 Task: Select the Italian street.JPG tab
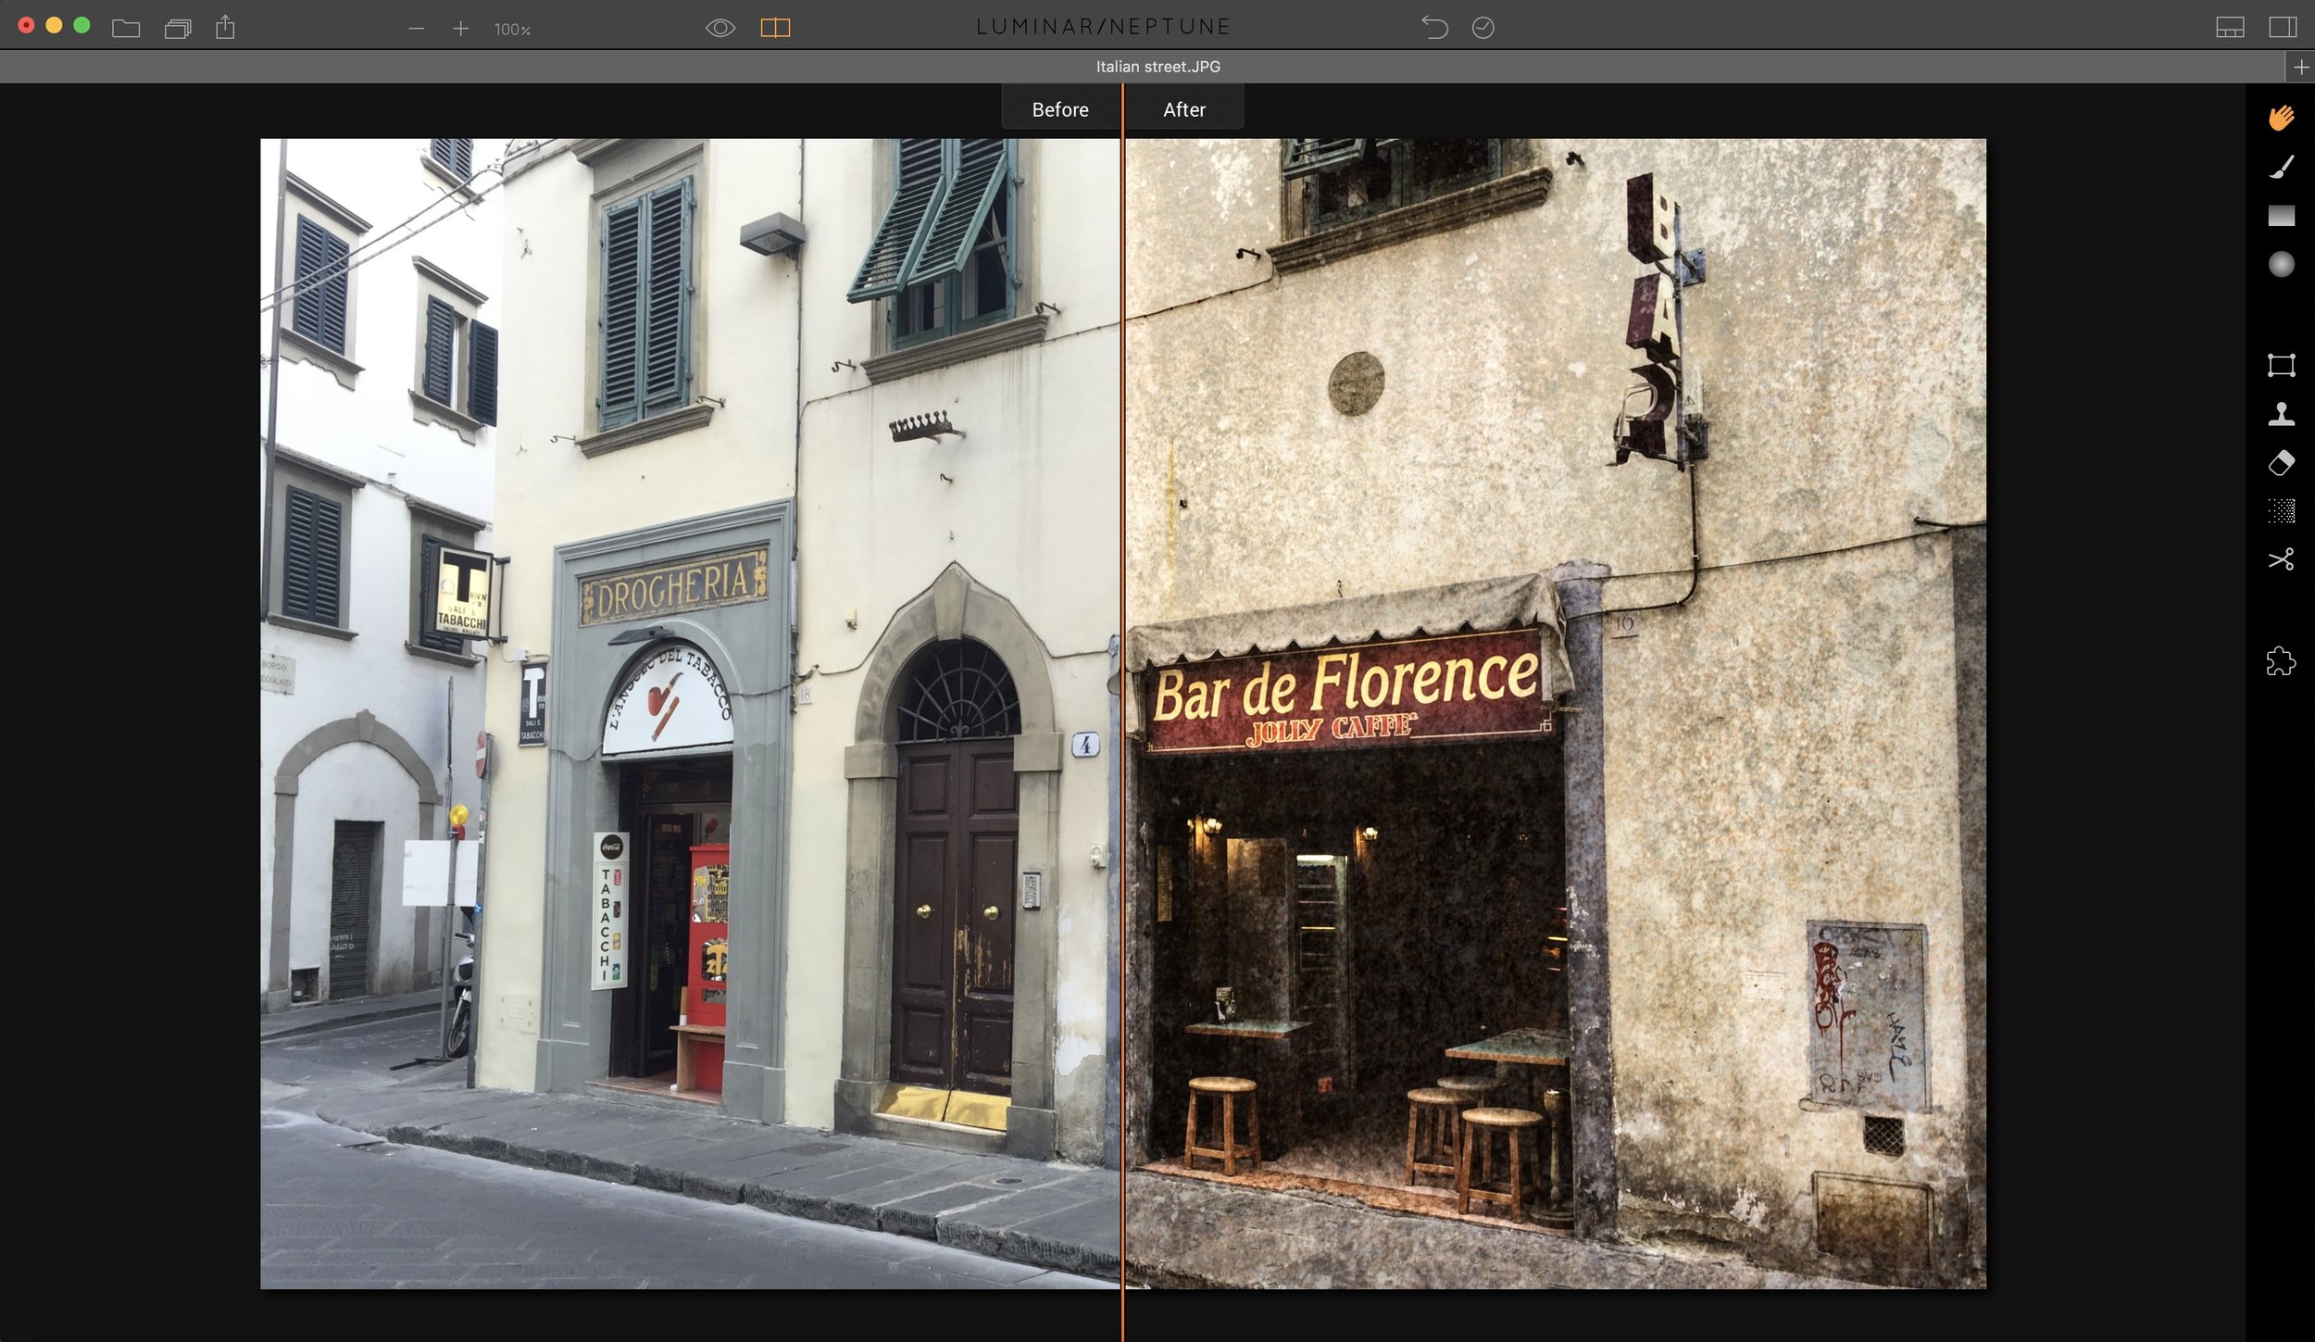pos(1157,67)
